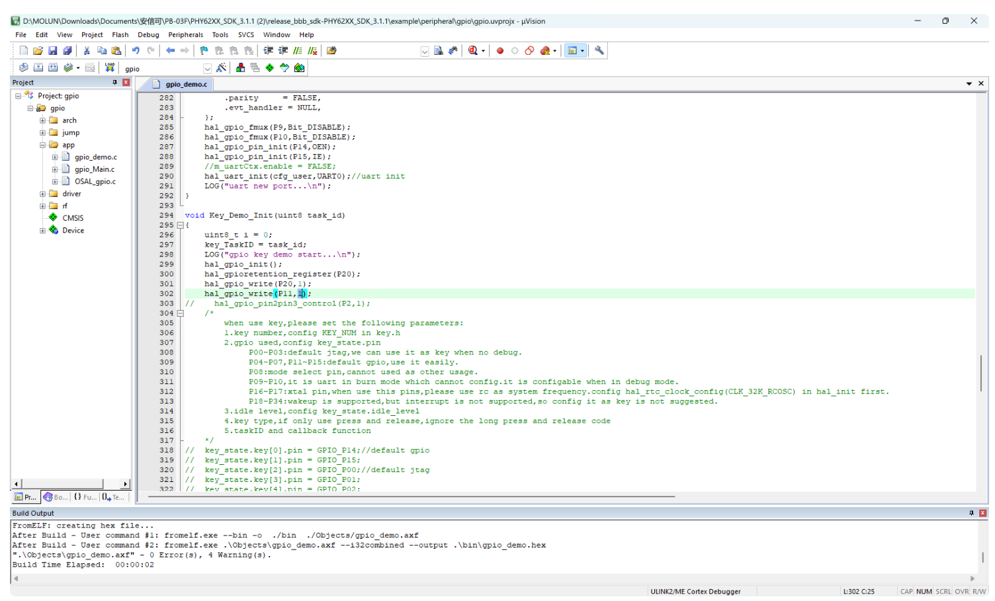Switch to the Templates panel tab
Image resolution: width=995 pixels, height=601 pixels.
pos(113,497)
